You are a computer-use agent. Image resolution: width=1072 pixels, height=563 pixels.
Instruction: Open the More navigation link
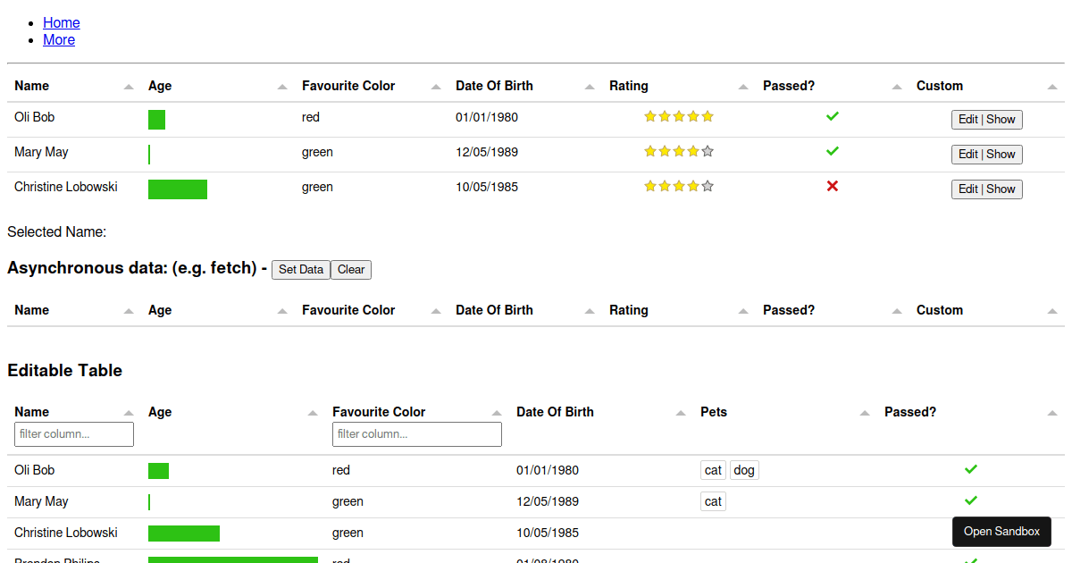tap(59, 39)
